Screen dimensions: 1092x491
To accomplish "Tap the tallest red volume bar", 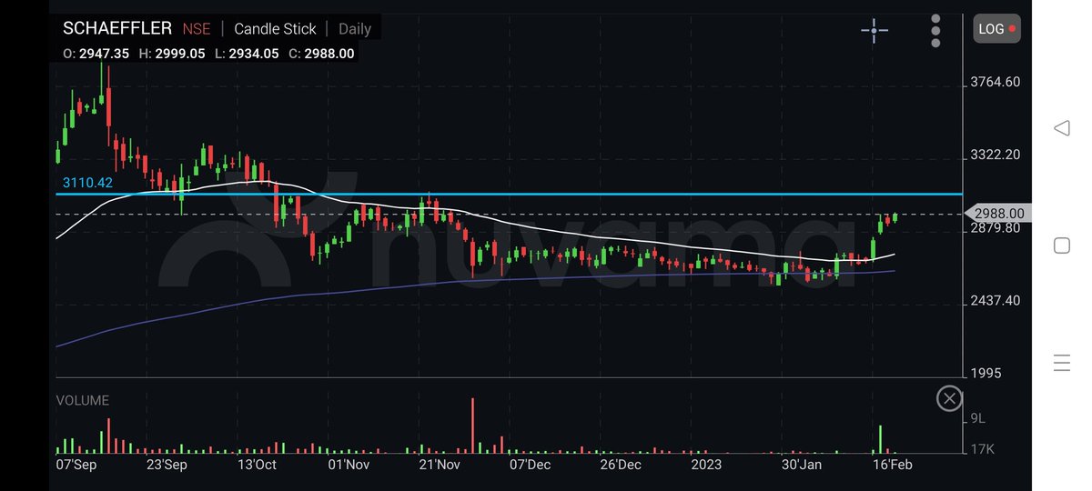I will click(472, 426).
